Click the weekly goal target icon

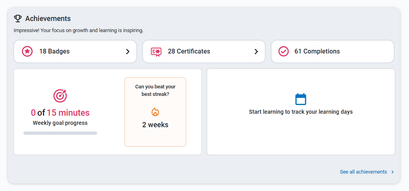60,95
